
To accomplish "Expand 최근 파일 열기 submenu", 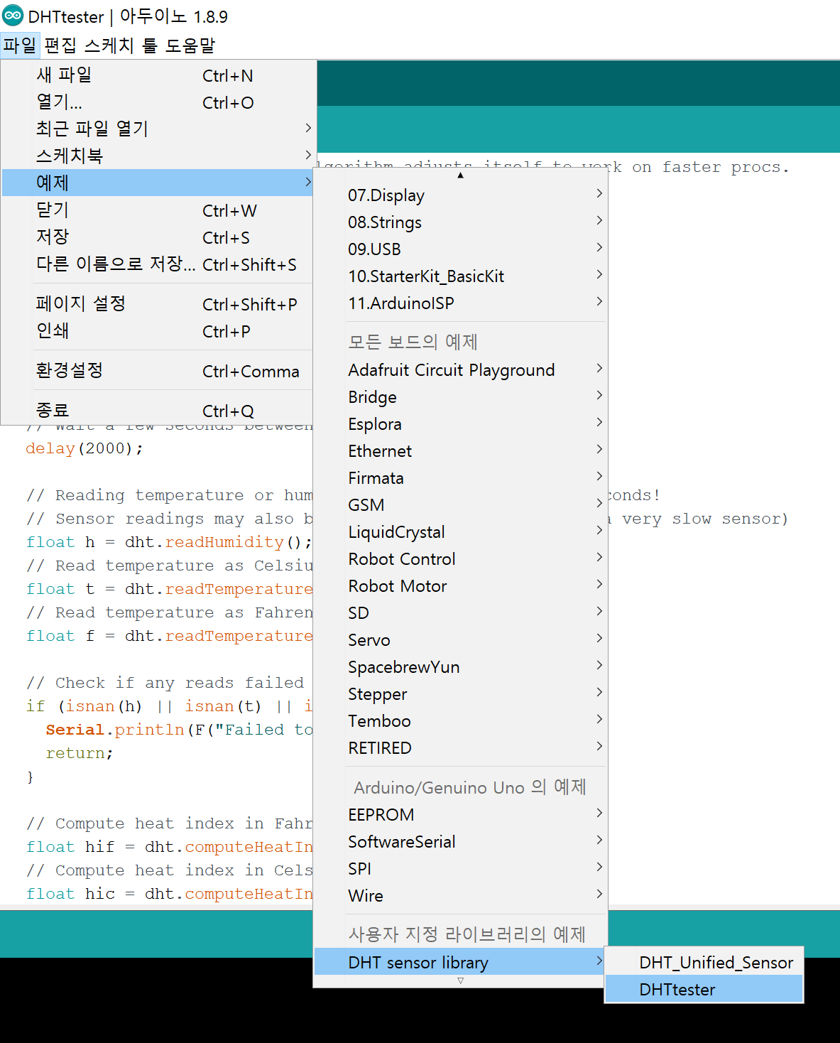I will tap(158, 129).
